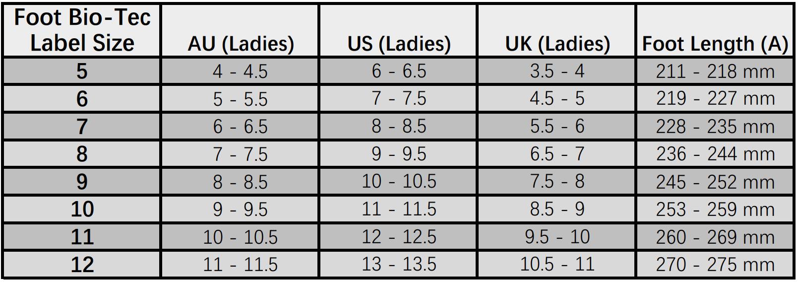Click US size 10 - 10.5 cell
This screenshot has height=282, width=798.
tap(399, 182)
